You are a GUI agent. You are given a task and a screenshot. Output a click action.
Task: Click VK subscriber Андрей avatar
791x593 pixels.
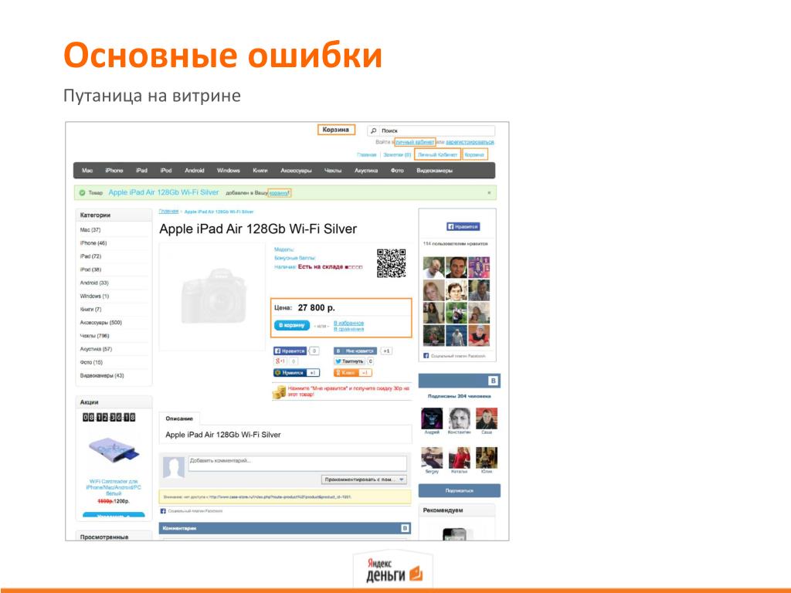432,418
